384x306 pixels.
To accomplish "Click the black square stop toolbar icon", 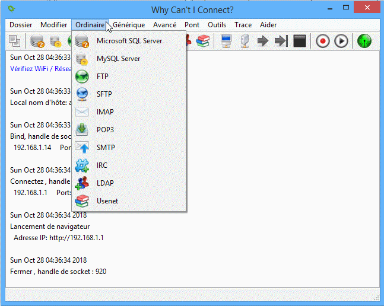I will [x=300, y=41].
